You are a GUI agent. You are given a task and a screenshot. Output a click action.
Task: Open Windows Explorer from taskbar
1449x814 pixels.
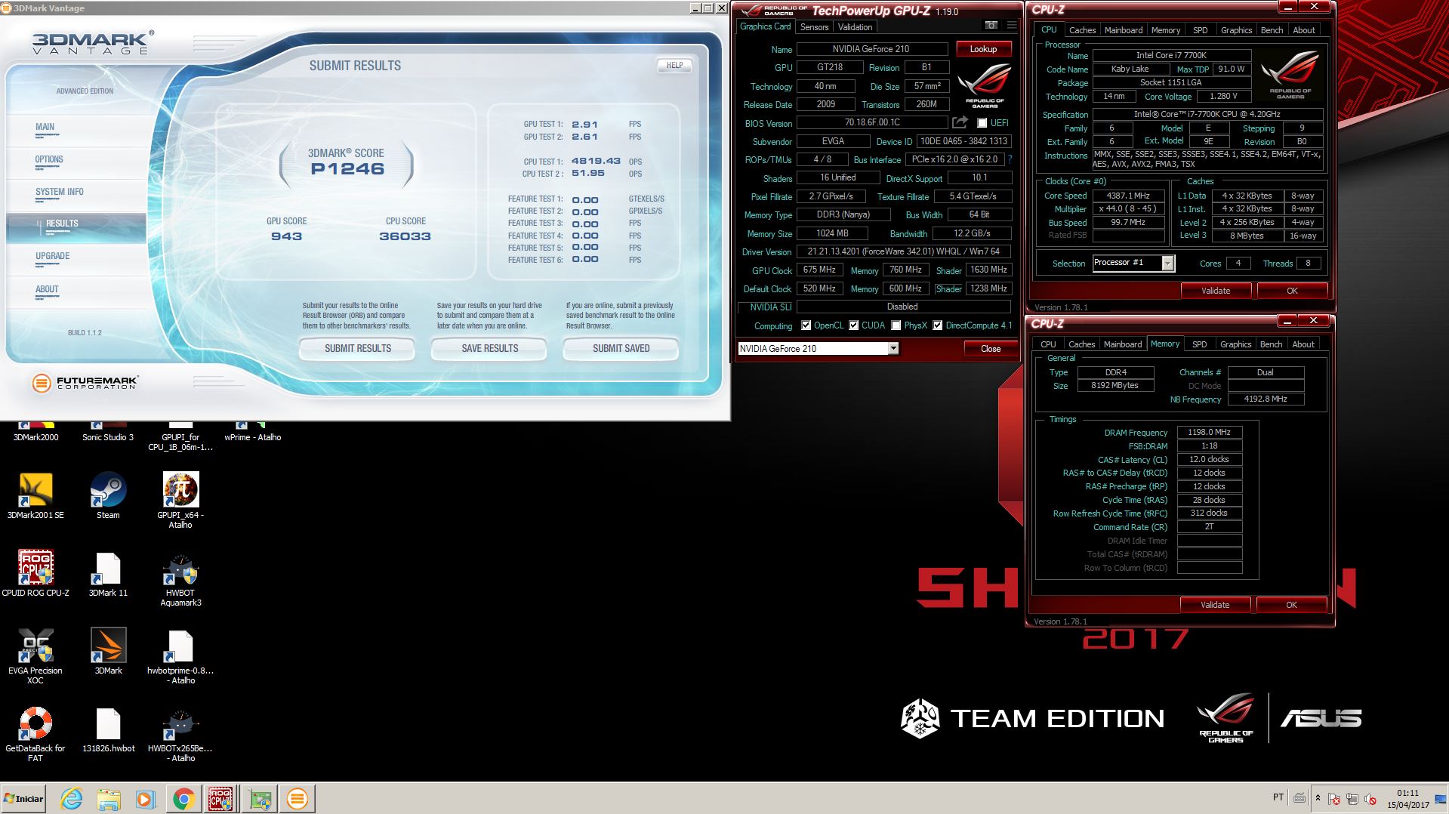click(x=108, y=799)
